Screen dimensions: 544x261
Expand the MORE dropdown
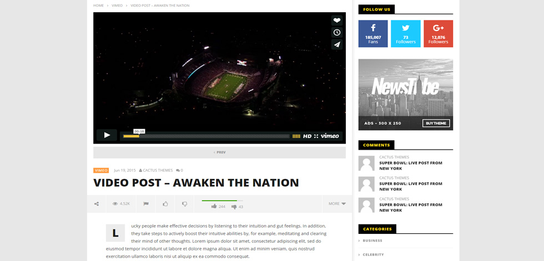point(337,204)
